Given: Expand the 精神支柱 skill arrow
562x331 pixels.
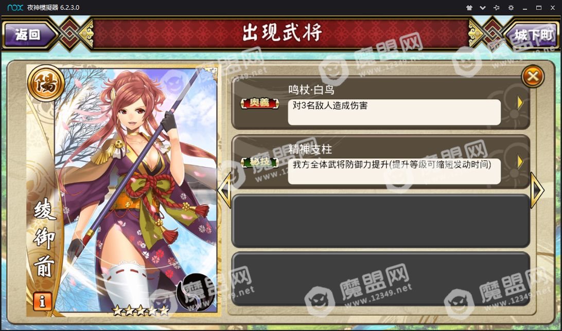Looking at the screenshot, I should [x=520, y=162].
